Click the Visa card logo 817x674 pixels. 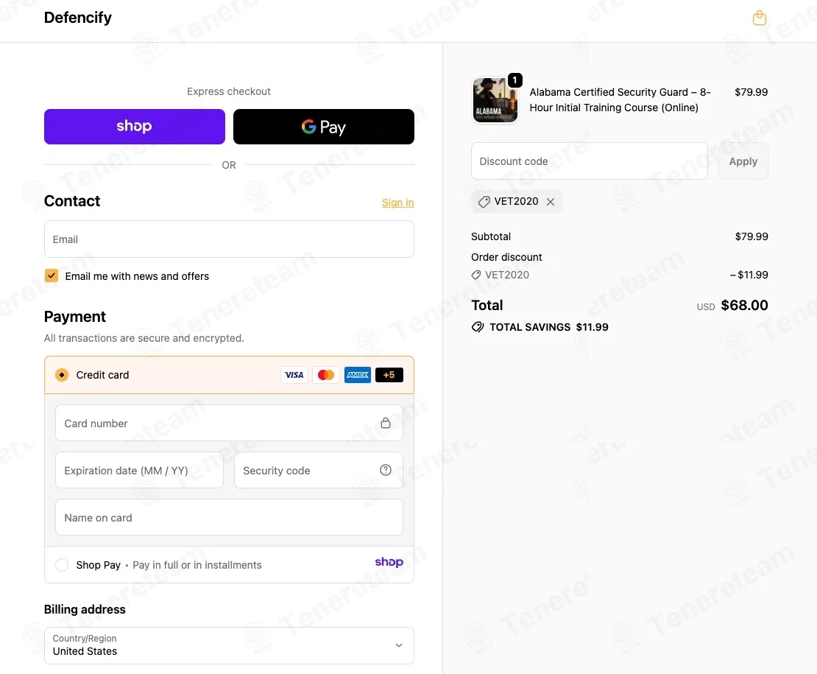tap(294, 375)
